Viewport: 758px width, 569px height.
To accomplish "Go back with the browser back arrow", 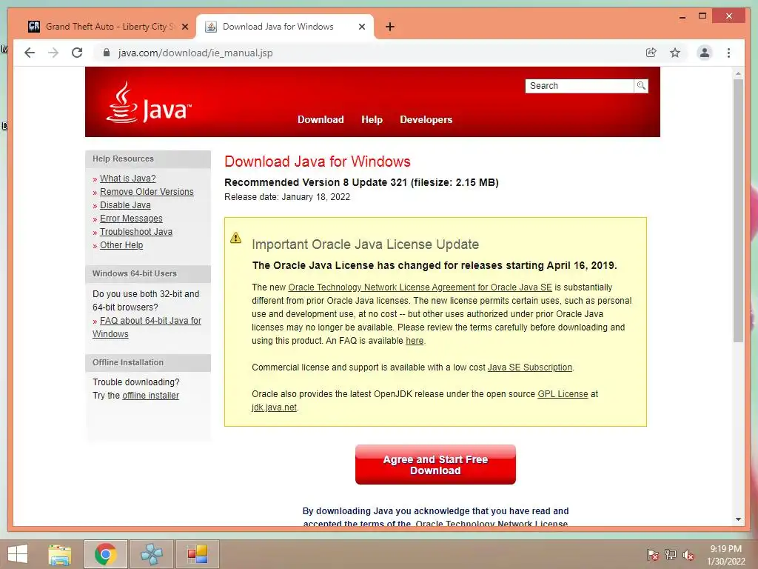I will [x=30, y=53].
